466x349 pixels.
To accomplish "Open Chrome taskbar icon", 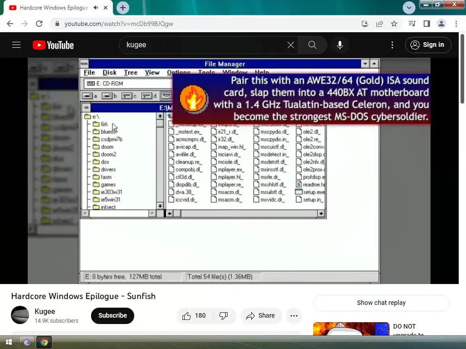I will tap(44, 343).
